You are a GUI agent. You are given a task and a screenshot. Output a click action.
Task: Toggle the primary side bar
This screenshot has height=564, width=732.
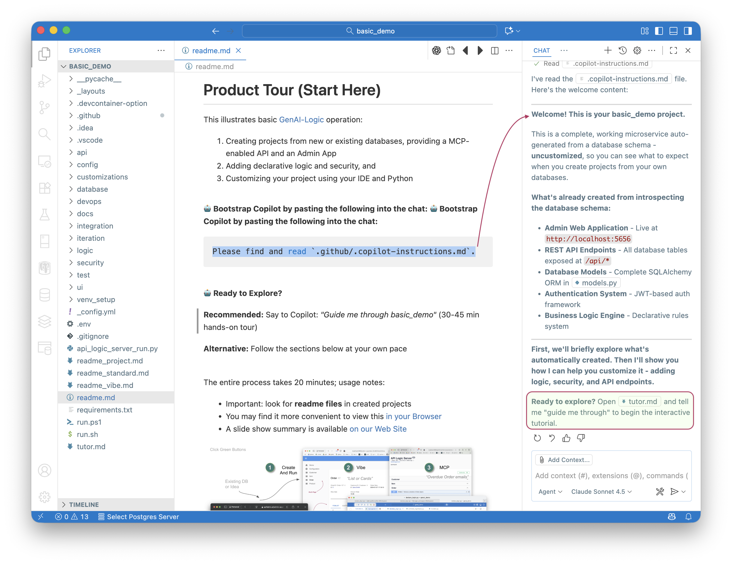point(659,31)
